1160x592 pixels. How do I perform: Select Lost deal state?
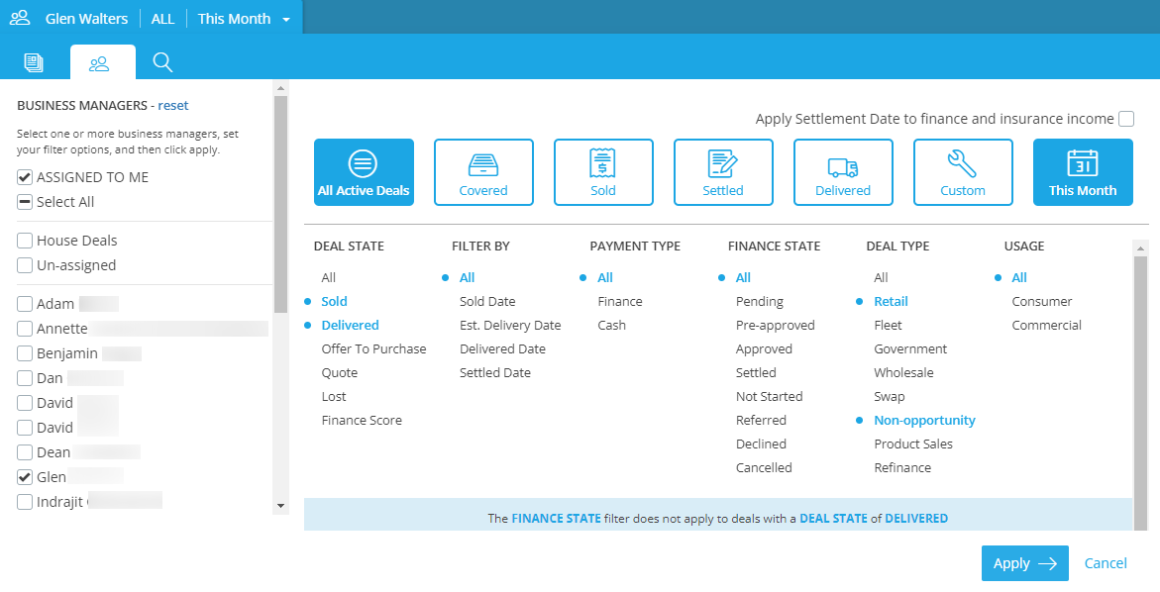(334, 396)
